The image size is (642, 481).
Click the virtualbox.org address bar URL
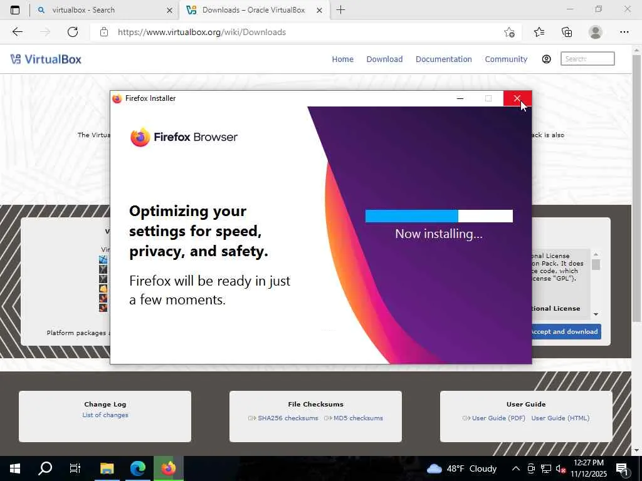coord(202,32)
